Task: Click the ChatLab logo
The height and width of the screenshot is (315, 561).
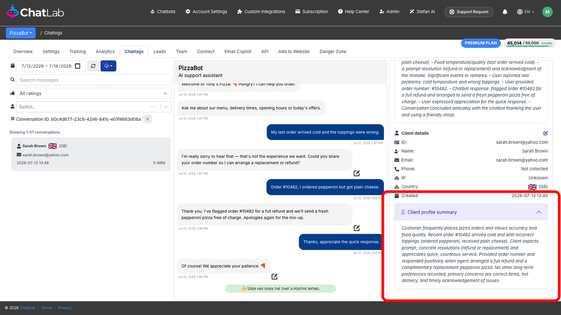Action: point(35,12)
